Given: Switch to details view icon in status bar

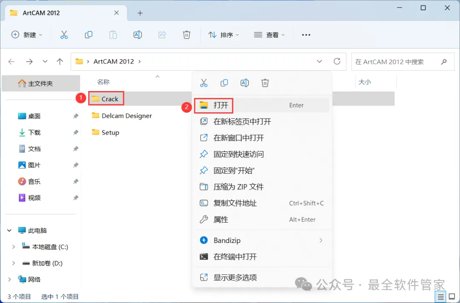Looking at the screenshot, I should (x=441, y=297).
